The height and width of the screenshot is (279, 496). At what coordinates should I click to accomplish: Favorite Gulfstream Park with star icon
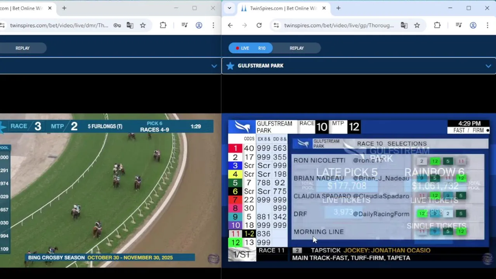230,65
